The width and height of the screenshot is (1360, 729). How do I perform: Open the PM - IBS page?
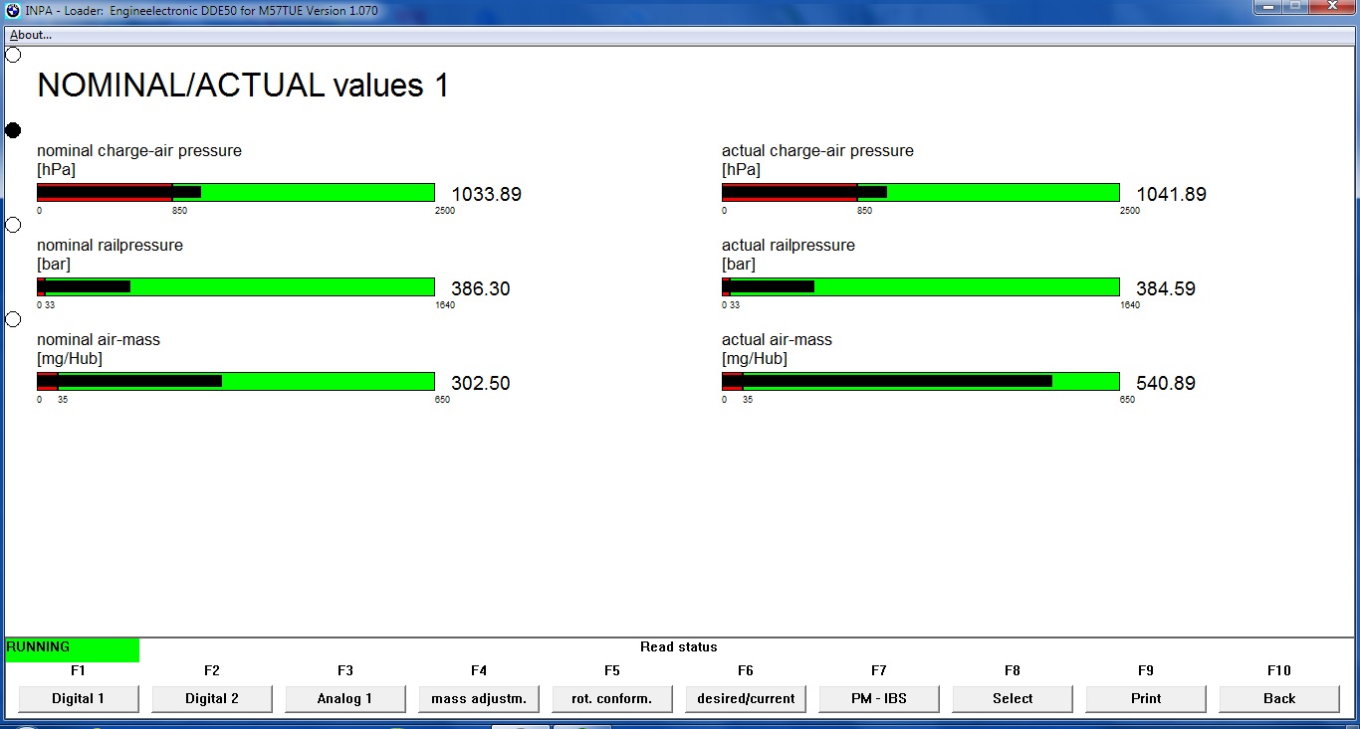pyautogui.click(x=879, y=698)
